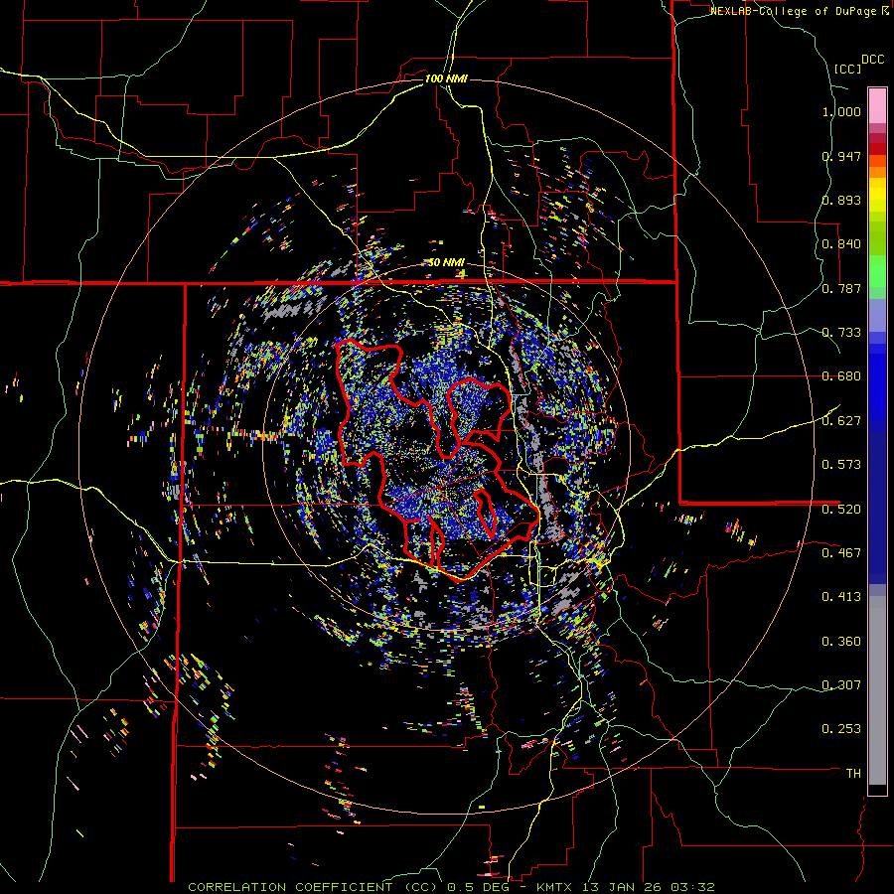This screenshot has width=894, height=894.
Task: Click the 1.000 scale value
Action: pos(841,111)
